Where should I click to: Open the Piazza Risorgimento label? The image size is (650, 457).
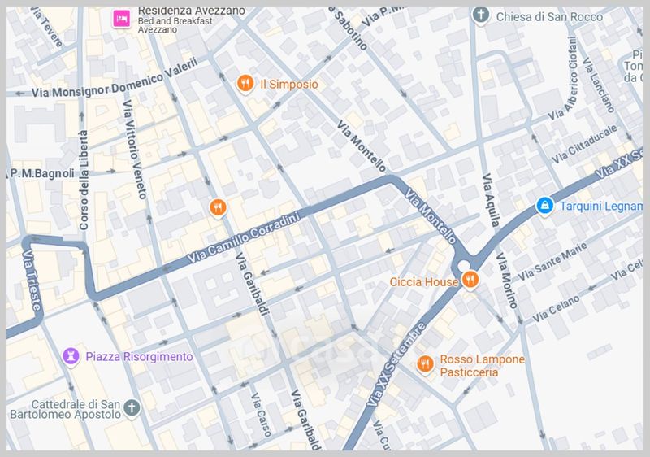coord(139,357)
